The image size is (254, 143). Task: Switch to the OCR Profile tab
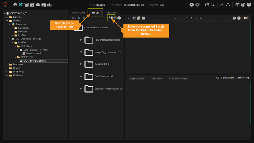[78, 12]
